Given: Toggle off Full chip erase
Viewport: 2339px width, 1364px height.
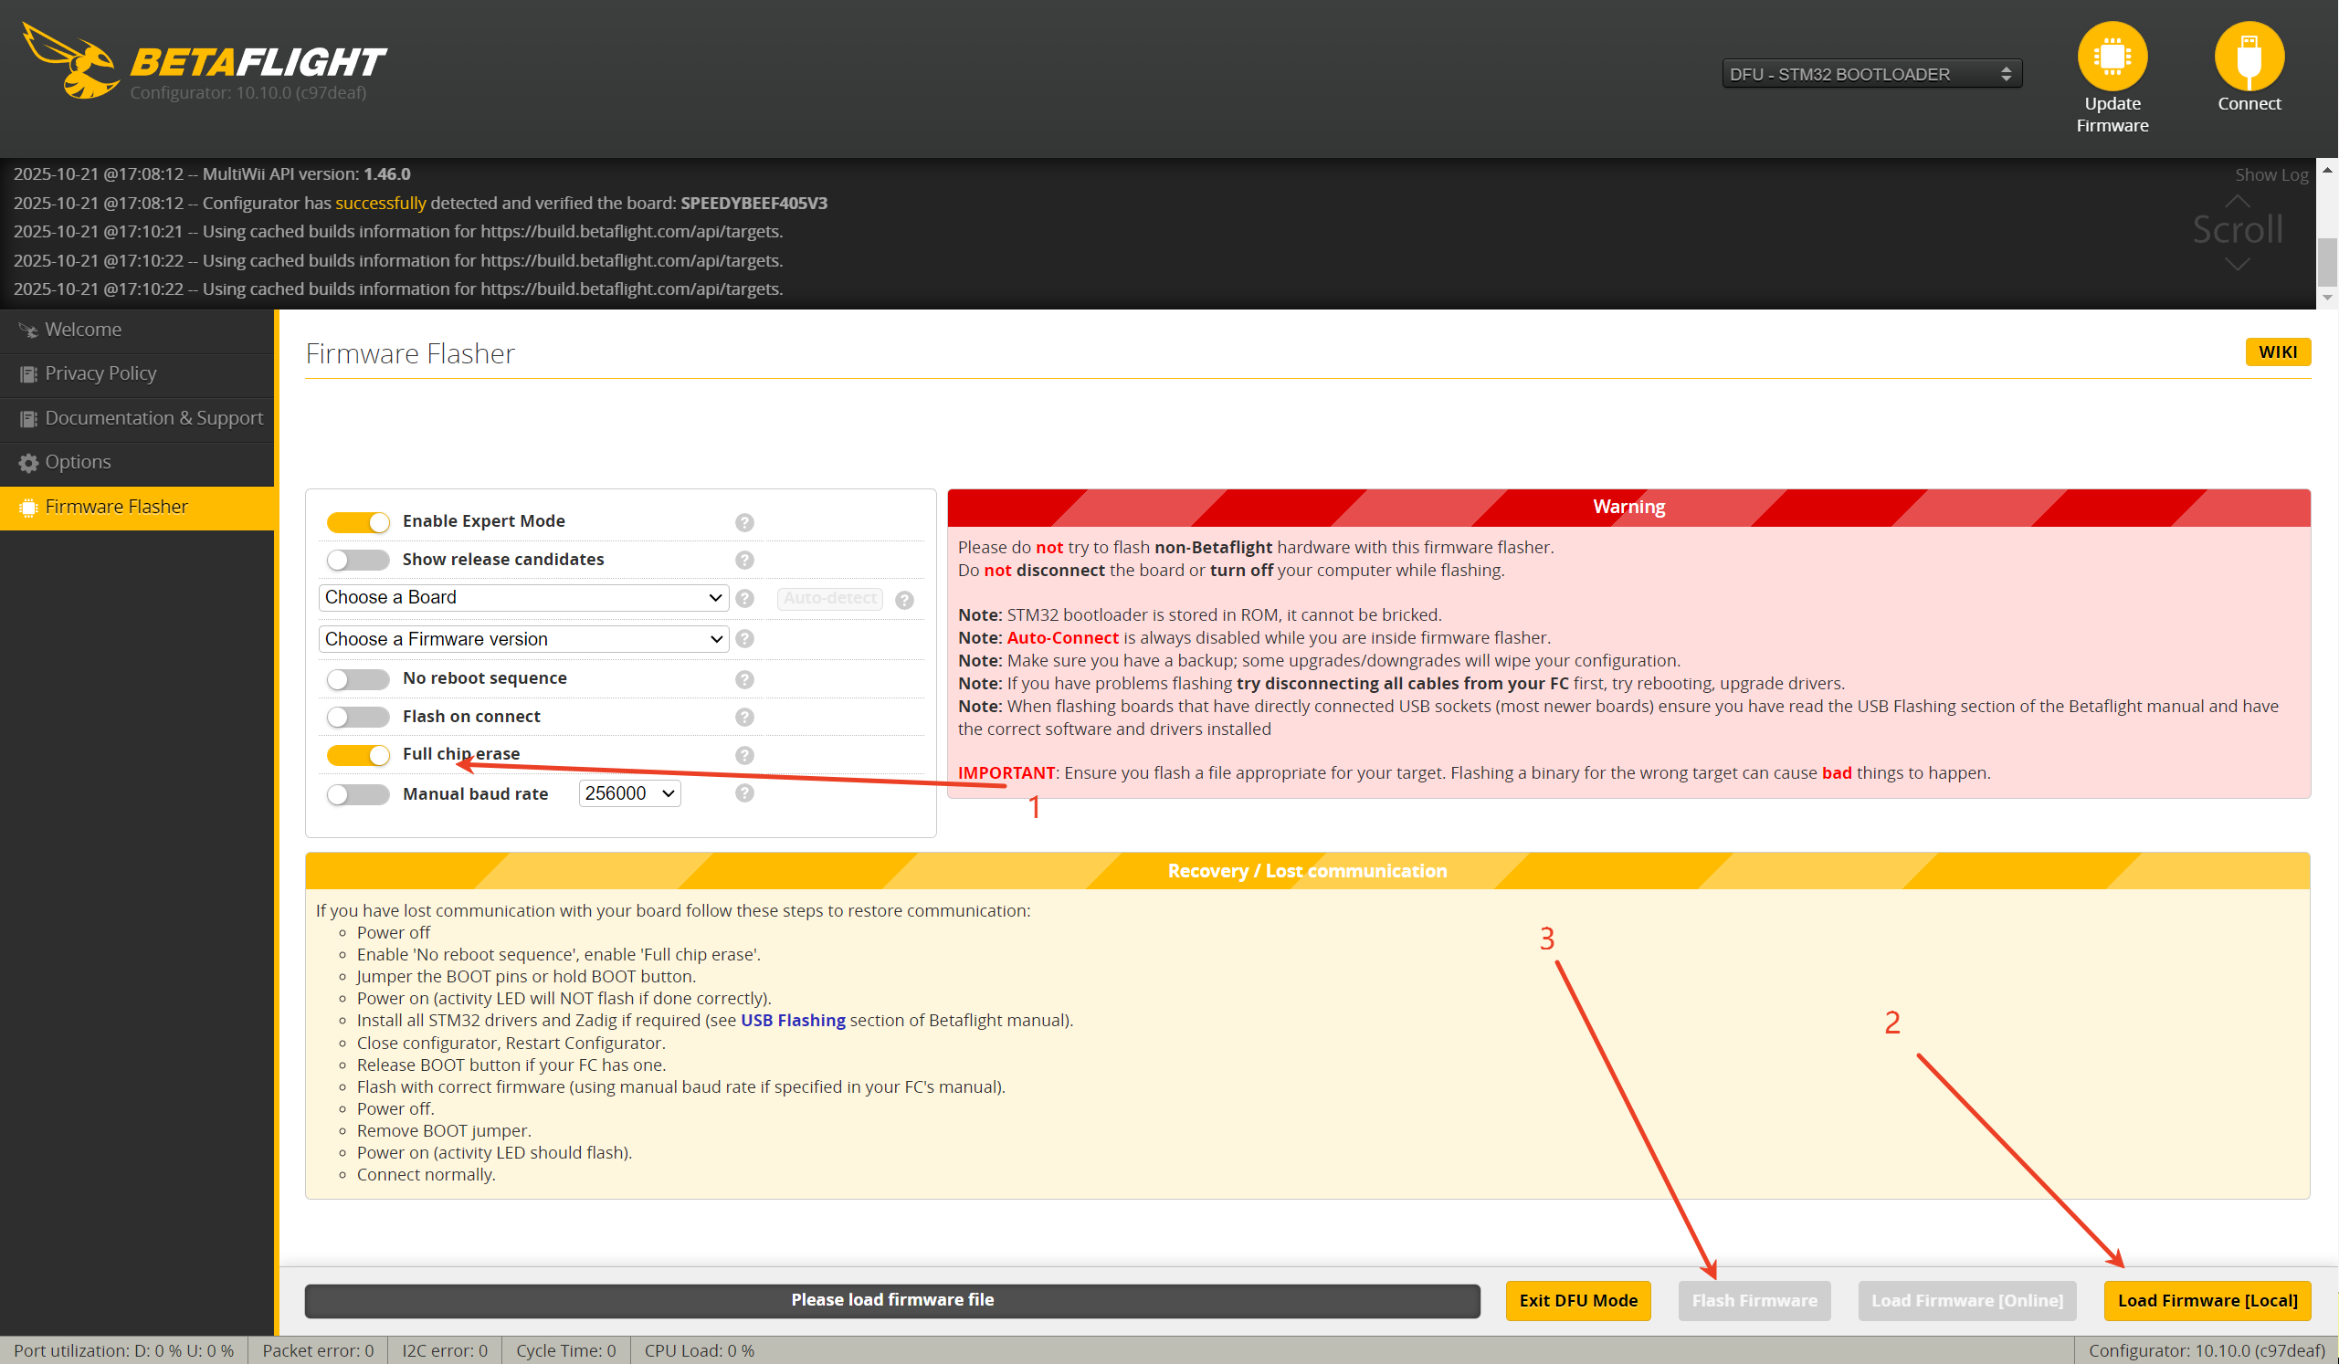Looking at the screenshot, I should coord(358,755).
